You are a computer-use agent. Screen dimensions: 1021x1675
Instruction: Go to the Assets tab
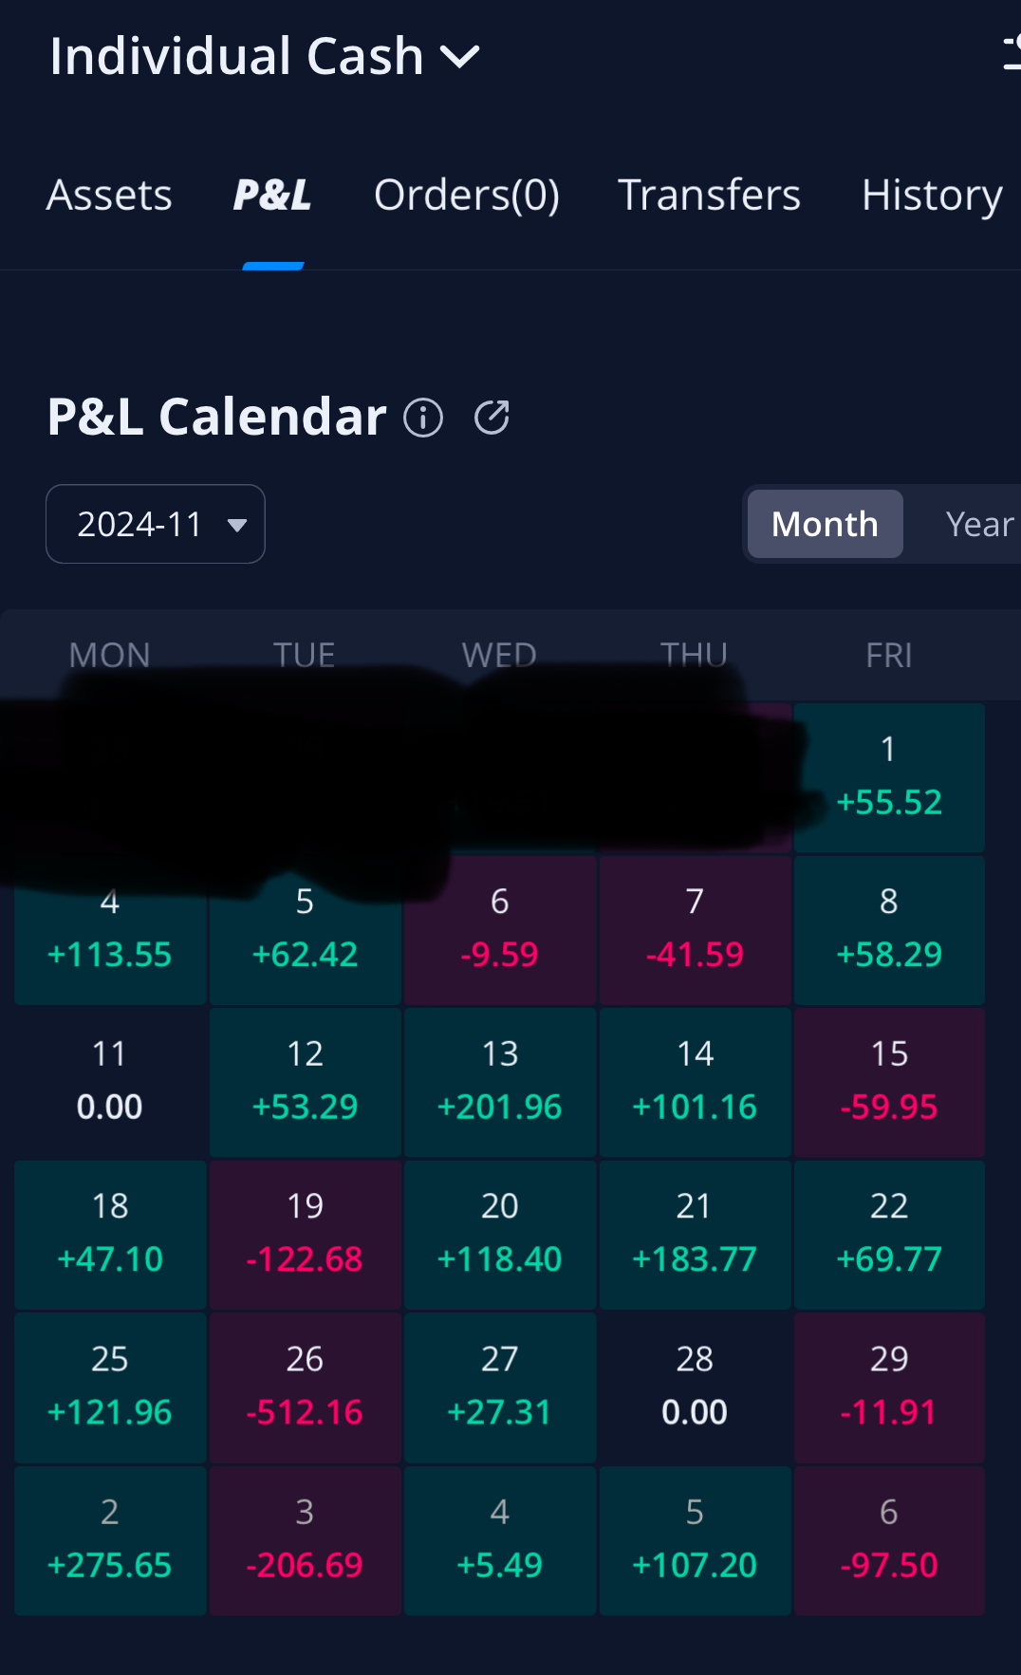pos(109,195)
